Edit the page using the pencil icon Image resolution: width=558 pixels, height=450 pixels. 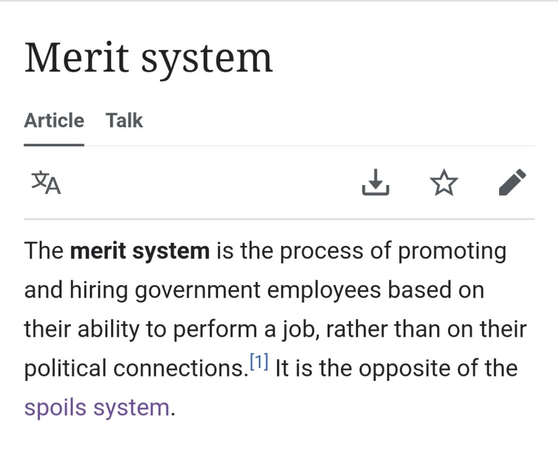coord(512,182)
